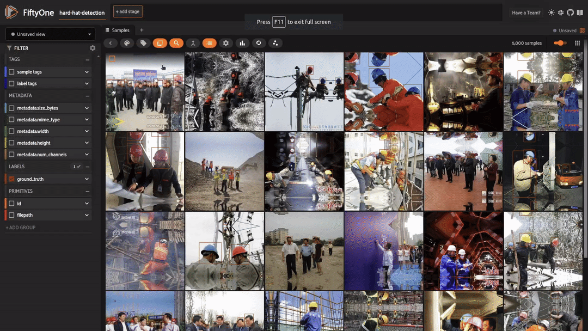Check the id field checkbox
This screenshot has width=588, height=331.
click(x=11, y=204)
